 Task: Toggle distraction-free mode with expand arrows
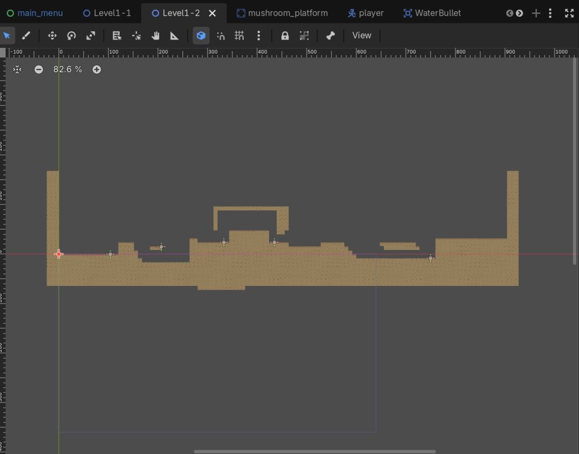coord(569,13)
